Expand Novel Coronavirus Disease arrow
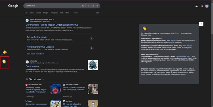 pos(91,48)
